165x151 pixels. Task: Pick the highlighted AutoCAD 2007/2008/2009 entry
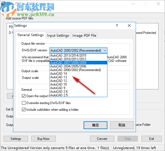[78, 62]
